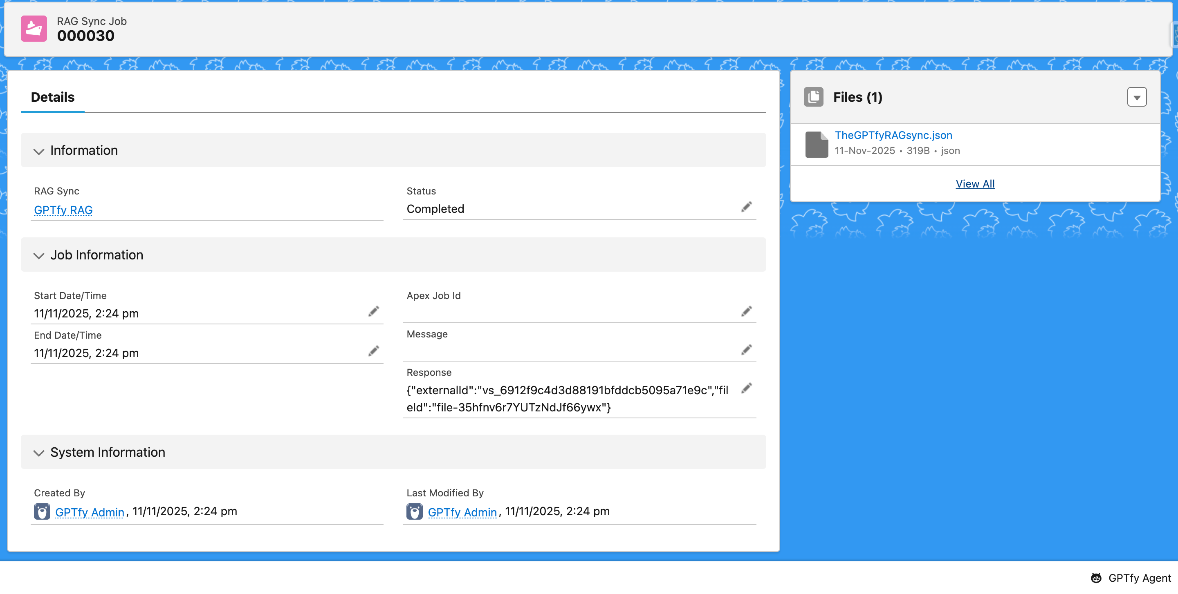Select the Details tab

[53, 97]
